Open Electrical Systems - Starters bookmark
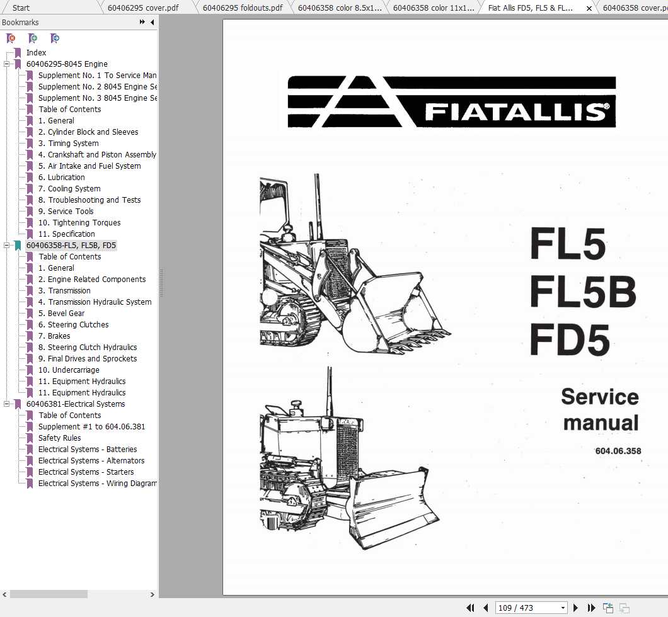This screenshot has width=668, height=617. pos(86,472)
